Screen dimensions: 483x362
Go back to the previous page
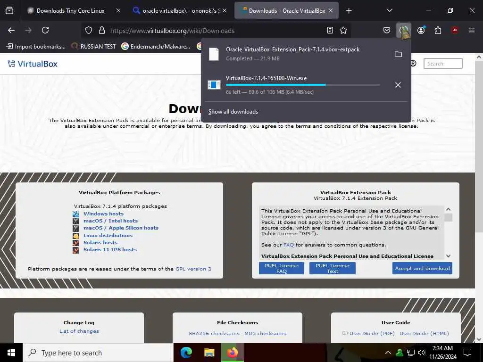(x=11, y=30)
